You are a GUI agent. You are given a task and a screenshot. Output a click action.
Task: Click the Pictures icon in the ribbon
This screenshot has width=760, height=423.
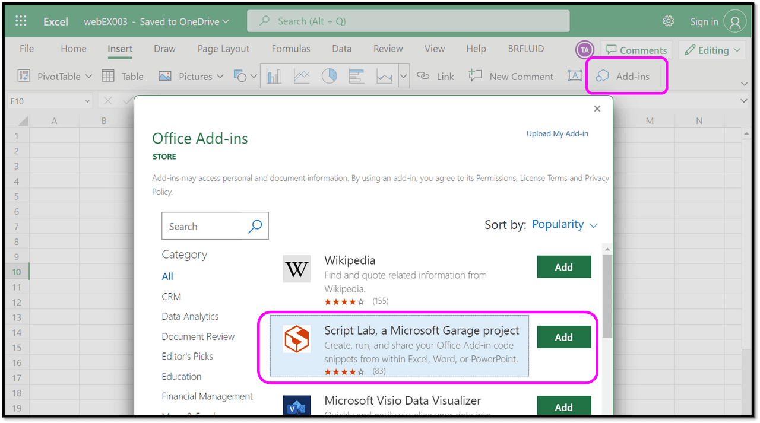point(165,76)
